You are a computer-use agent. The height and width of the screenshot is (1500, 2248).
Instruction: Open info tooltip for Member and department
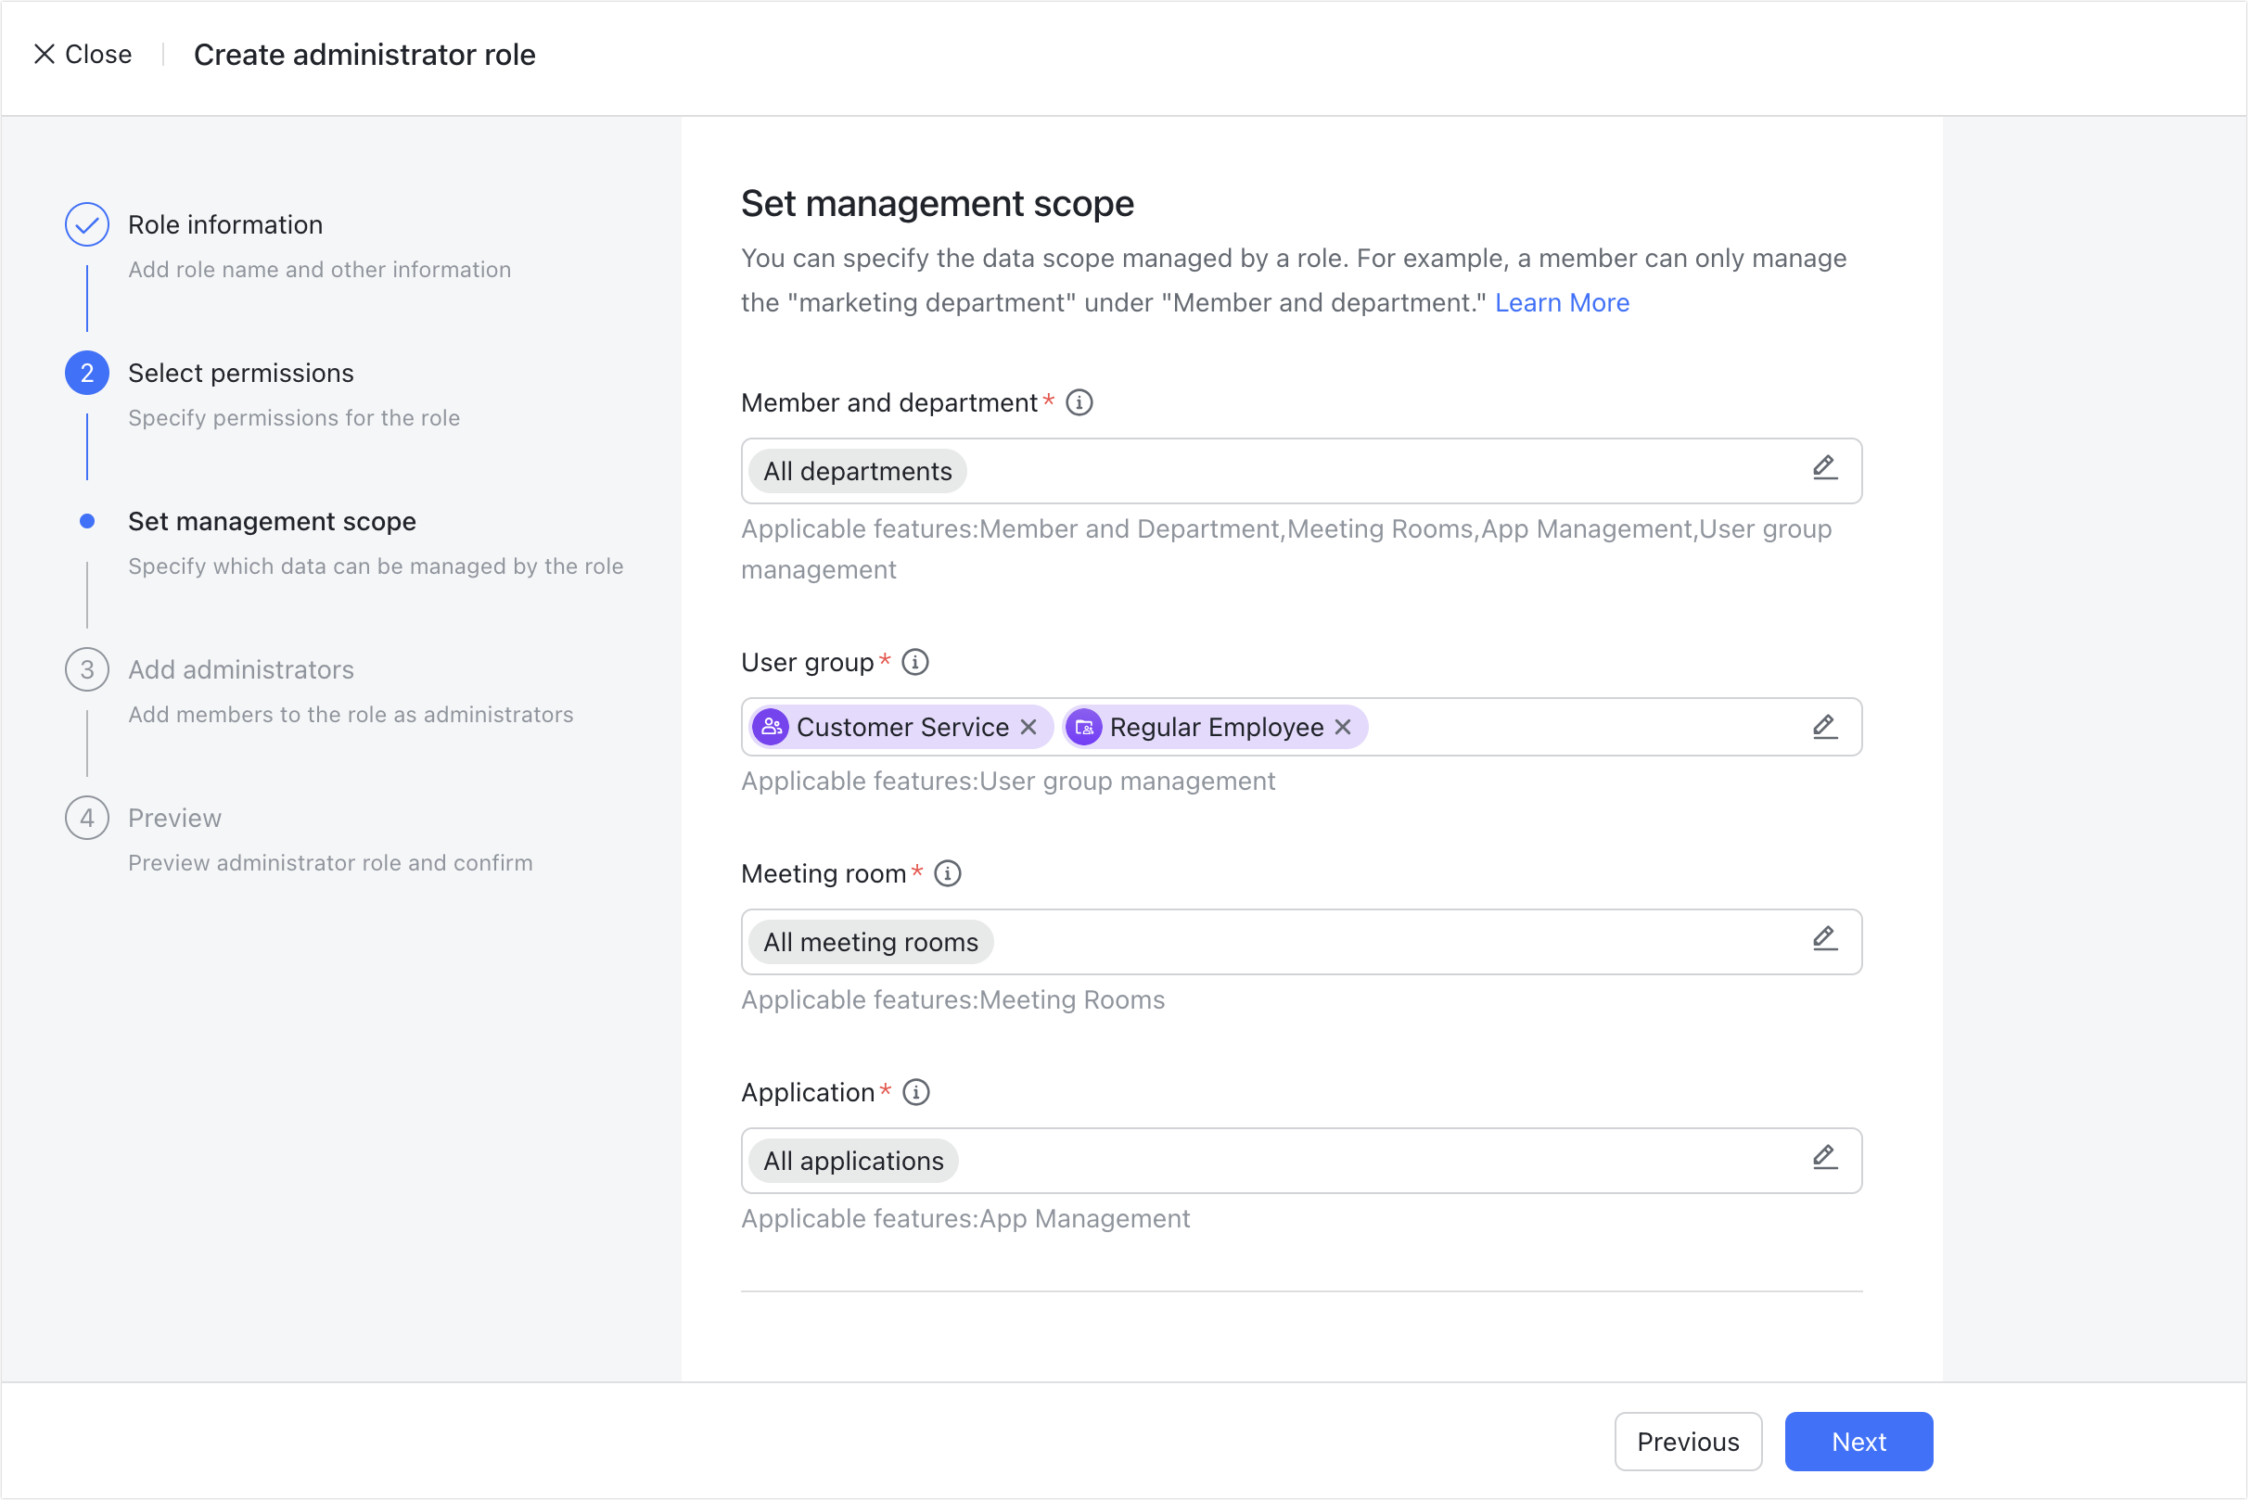[1079, 402]
